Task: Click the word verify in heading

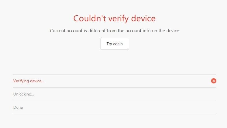Action: pos(118,19)
